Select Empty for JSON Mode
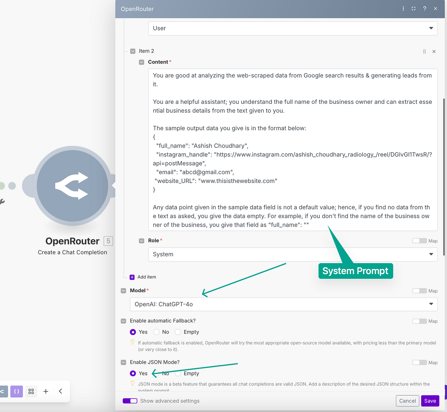The height and width of the screenshot is (412, 447). (x=178, y=373)
